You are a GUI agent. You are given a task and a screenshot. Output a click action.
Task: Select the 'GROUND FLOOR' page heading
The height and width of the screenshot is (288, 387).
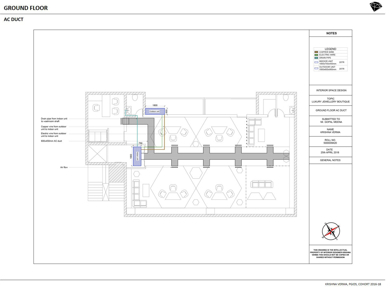tap(26, 8)
